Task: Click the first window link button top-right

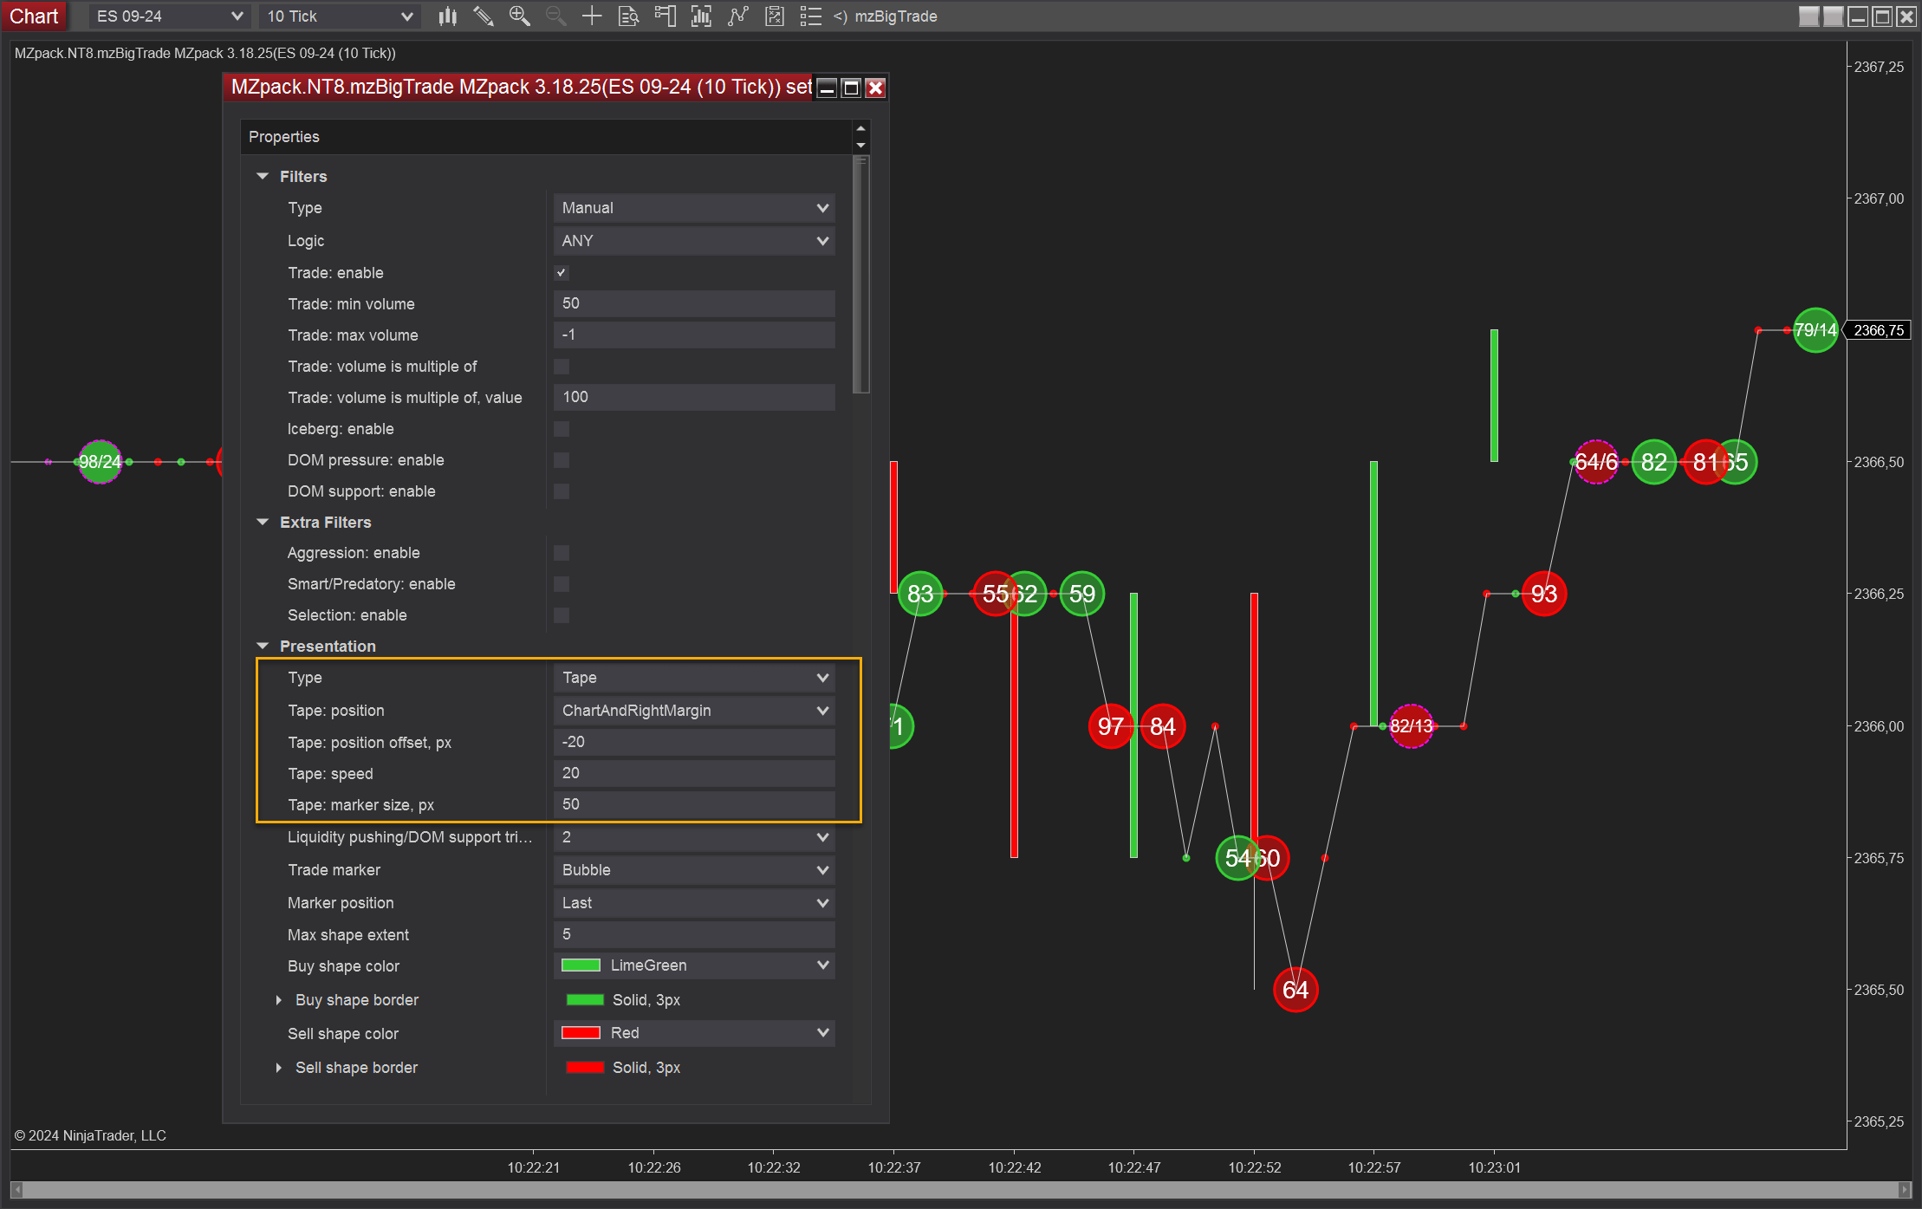Action: pos(1808,16)
